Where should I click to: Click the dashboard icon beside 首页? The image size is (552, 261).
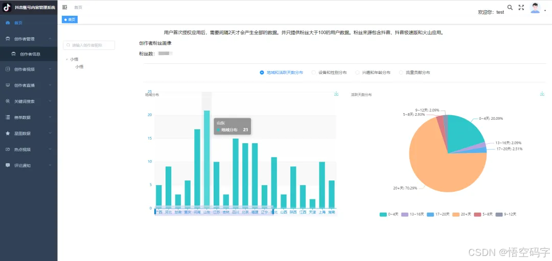[x=8, y=23]
